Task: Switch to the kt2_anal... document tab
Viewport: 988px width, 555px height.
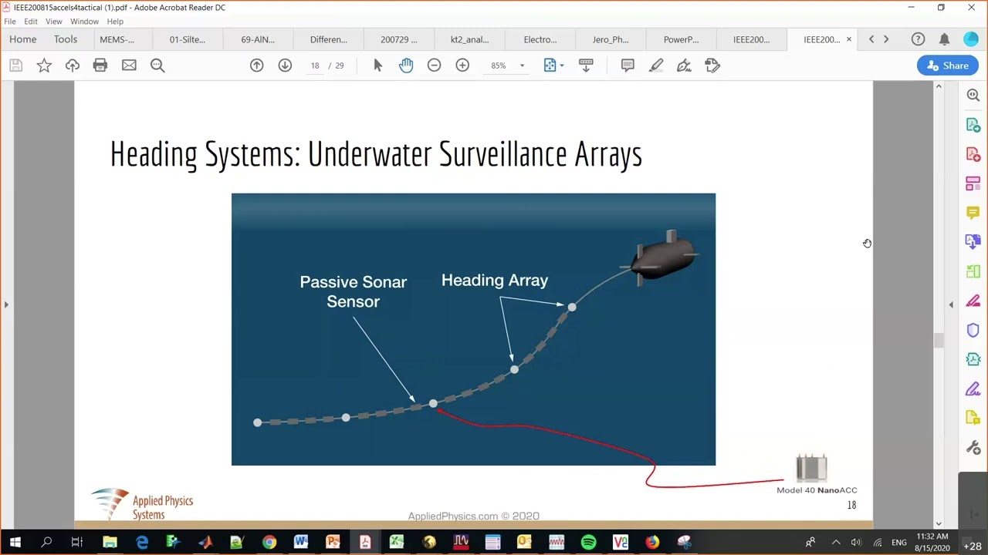Action: pyautogui.click(x=469, y=39)
